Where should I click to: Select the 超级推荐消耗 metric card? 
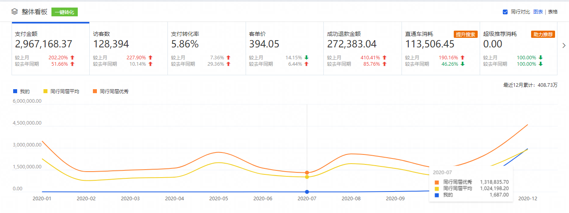[x=518, y=49]
